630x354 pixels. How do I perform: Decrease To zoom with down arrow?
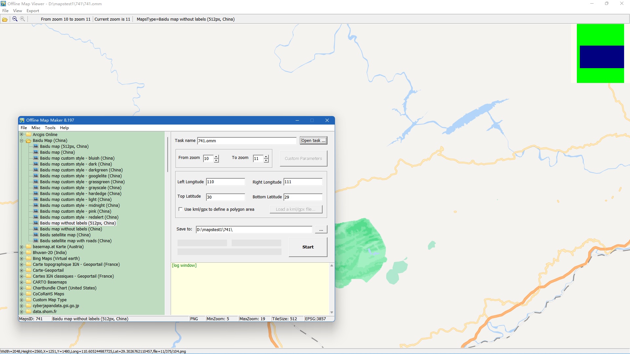point(266,160)
